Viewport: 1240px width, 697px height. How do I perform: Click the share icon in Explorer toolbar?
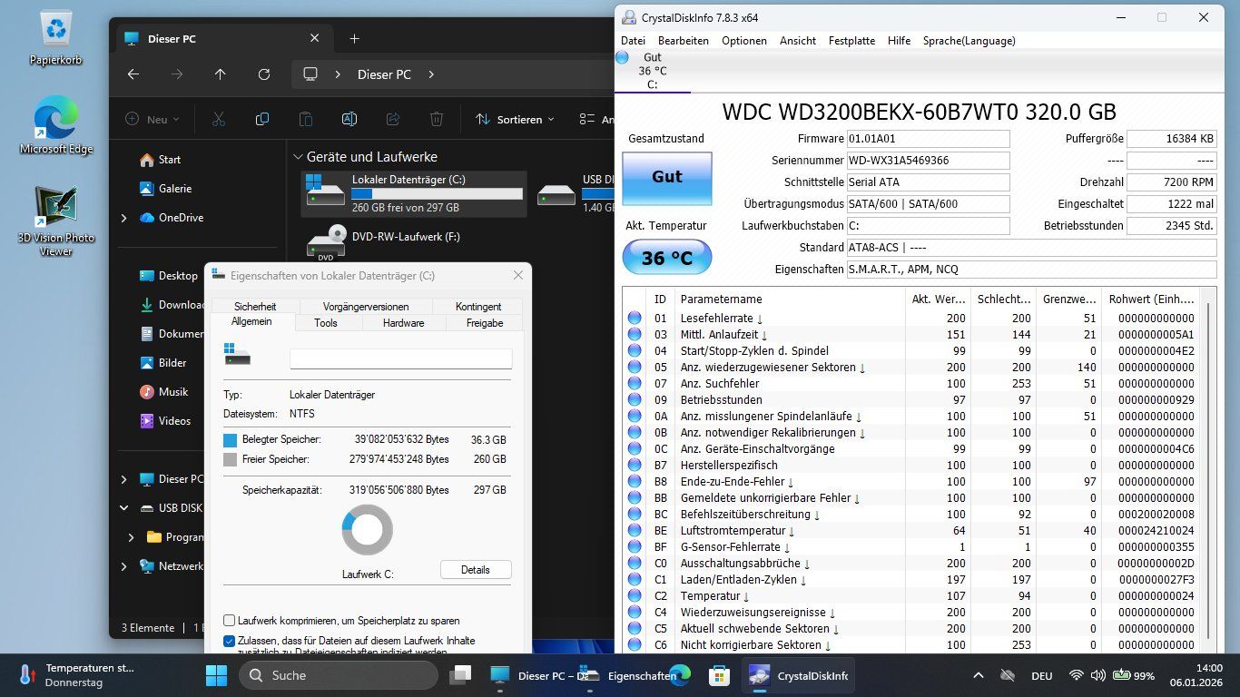(393, 119)
